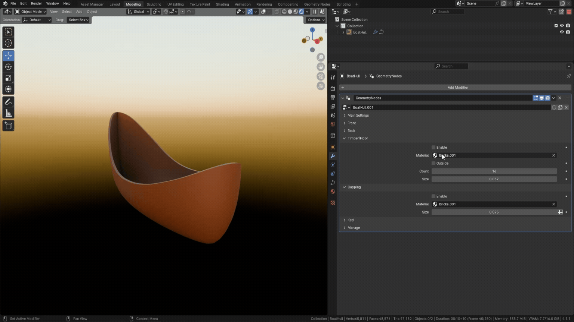
Task: Open the Object Mode dropdown
Action: (30, 12)
